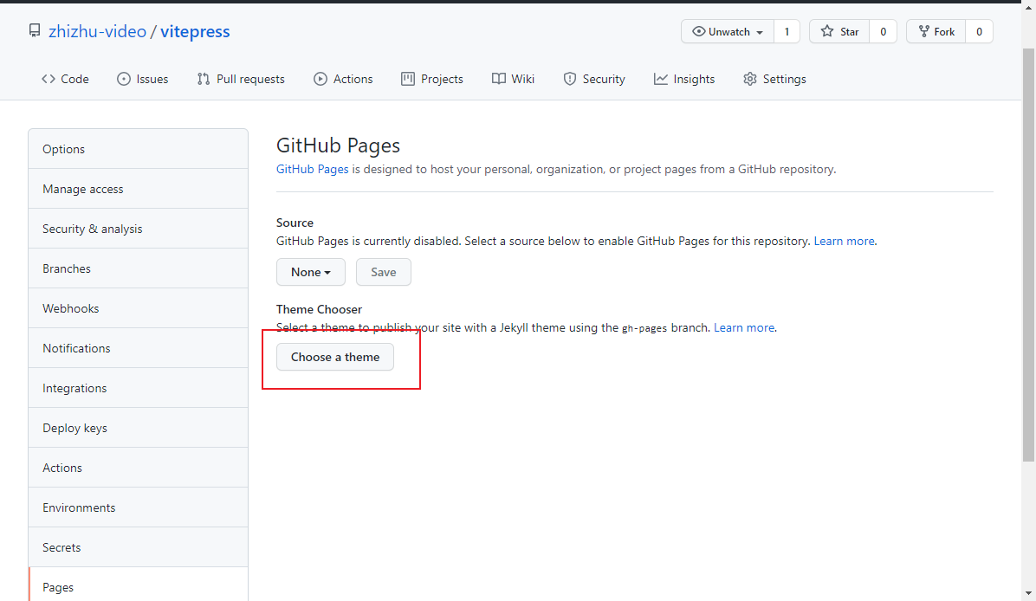The height and width of the screenshot is (601, 1036).
Task: Click the repository icon beside zhizhu-video
Action: click(35, 31)
